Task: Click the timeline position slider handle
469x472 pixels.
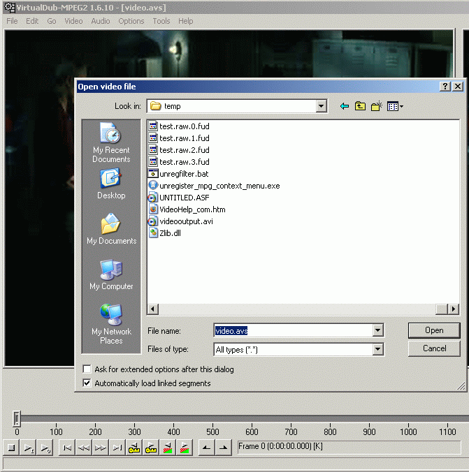Action: tap(17, 418)
